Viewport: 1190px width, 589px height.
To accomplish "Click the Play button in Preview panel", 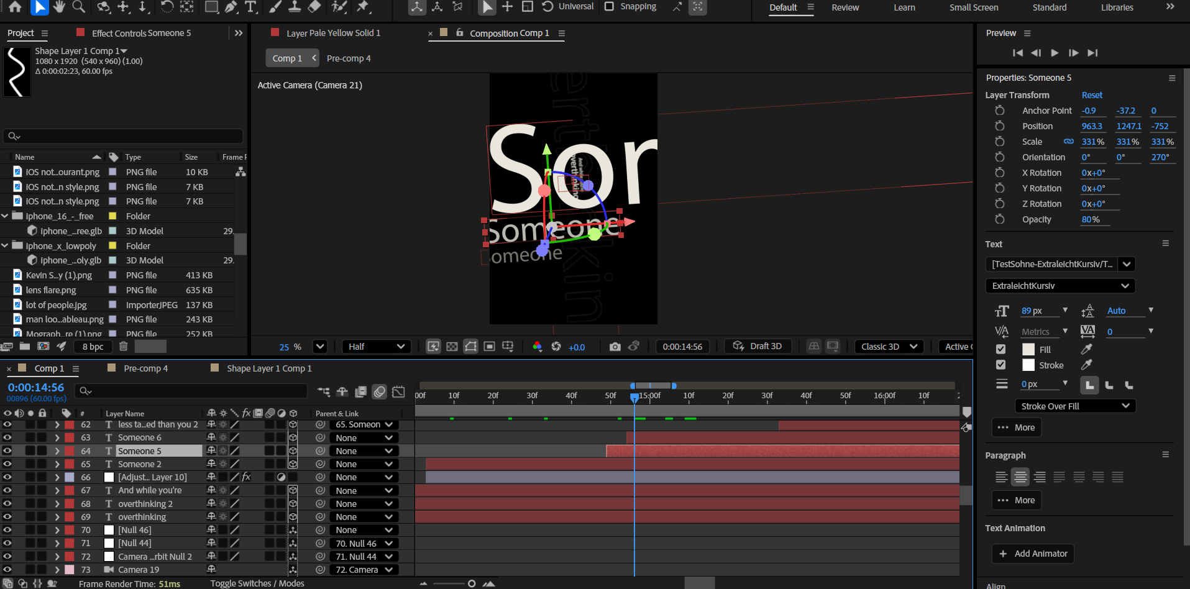I will coord(1055,53).
